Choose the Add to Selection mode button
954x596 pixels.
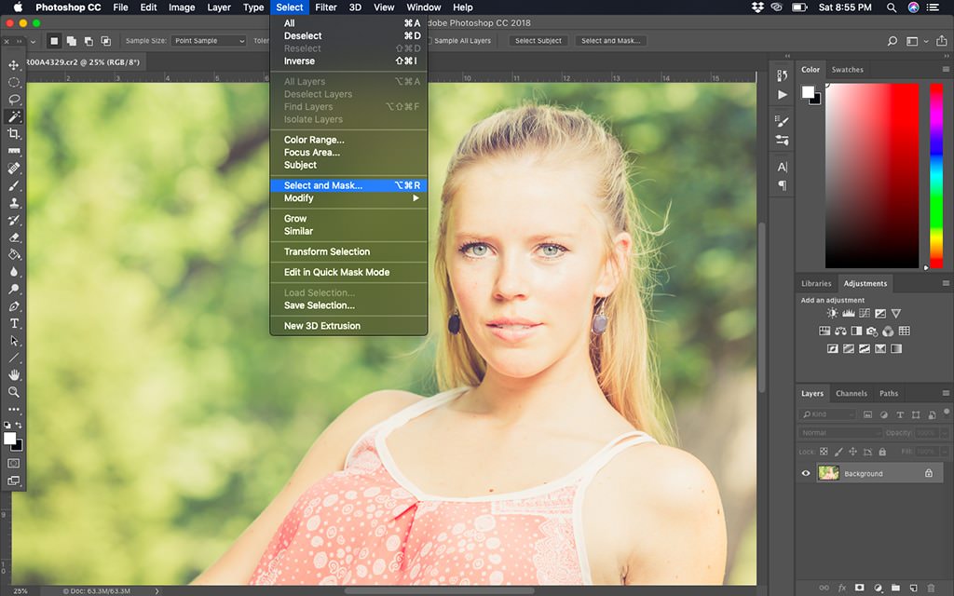pyautogui.click(x=71, y=41)
